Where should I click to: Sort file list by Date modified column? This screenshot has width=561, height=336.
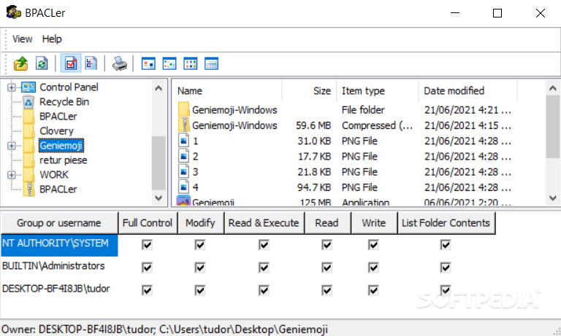468,90
